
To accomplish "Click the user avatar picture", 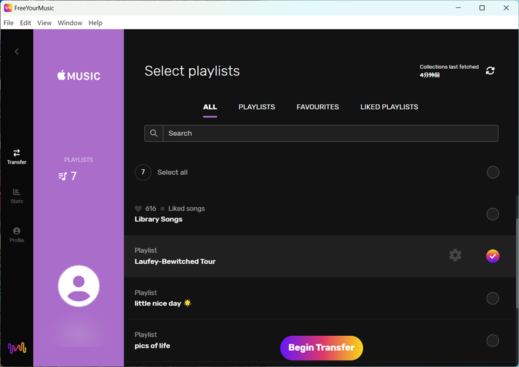I will tap(78, 286).
